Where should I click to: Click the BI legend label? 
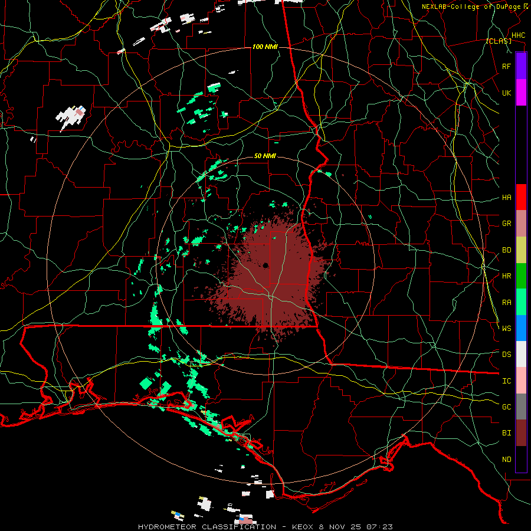coord(506,433)
